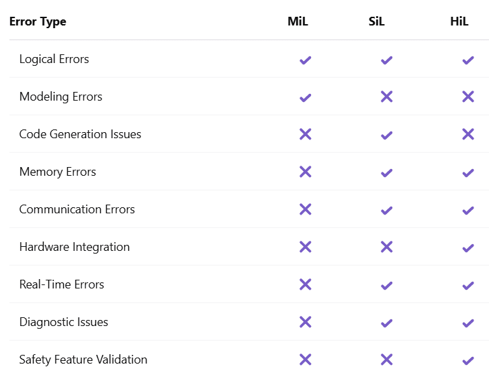The width and height of the screenshot is (489, 377).
Task: Click the Hardware Integration row label
Action: pyautogui.click(x=74, y=247)
